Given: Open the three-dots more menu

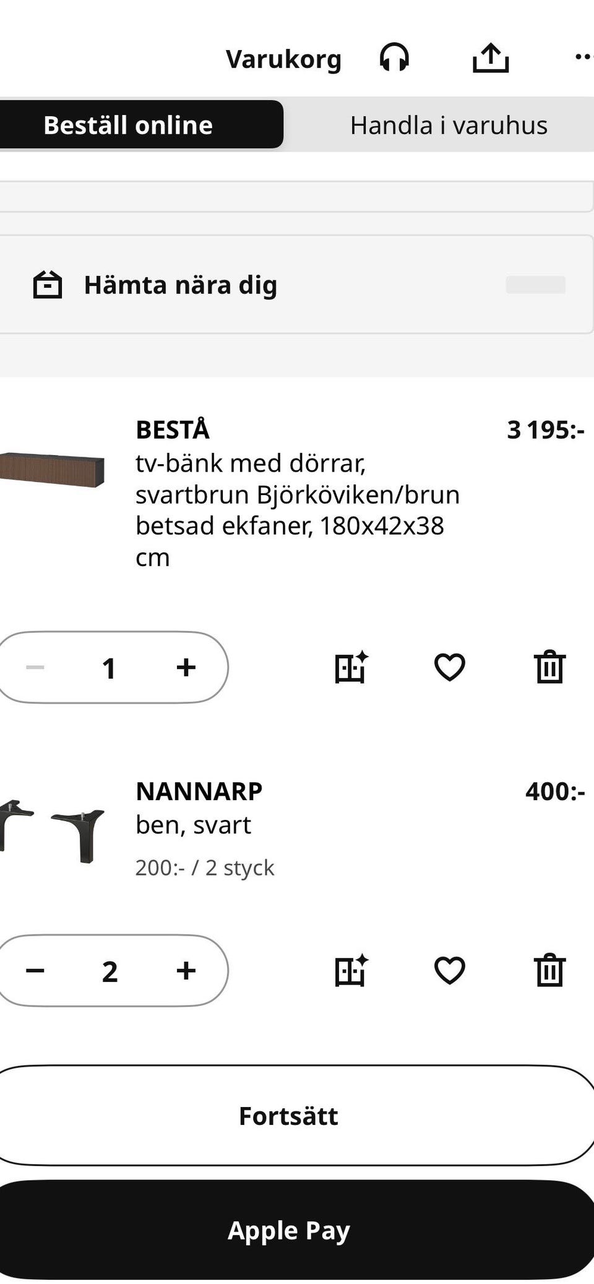Looking at the screenshot, I should pyautogui.click(x=584, y=57).
